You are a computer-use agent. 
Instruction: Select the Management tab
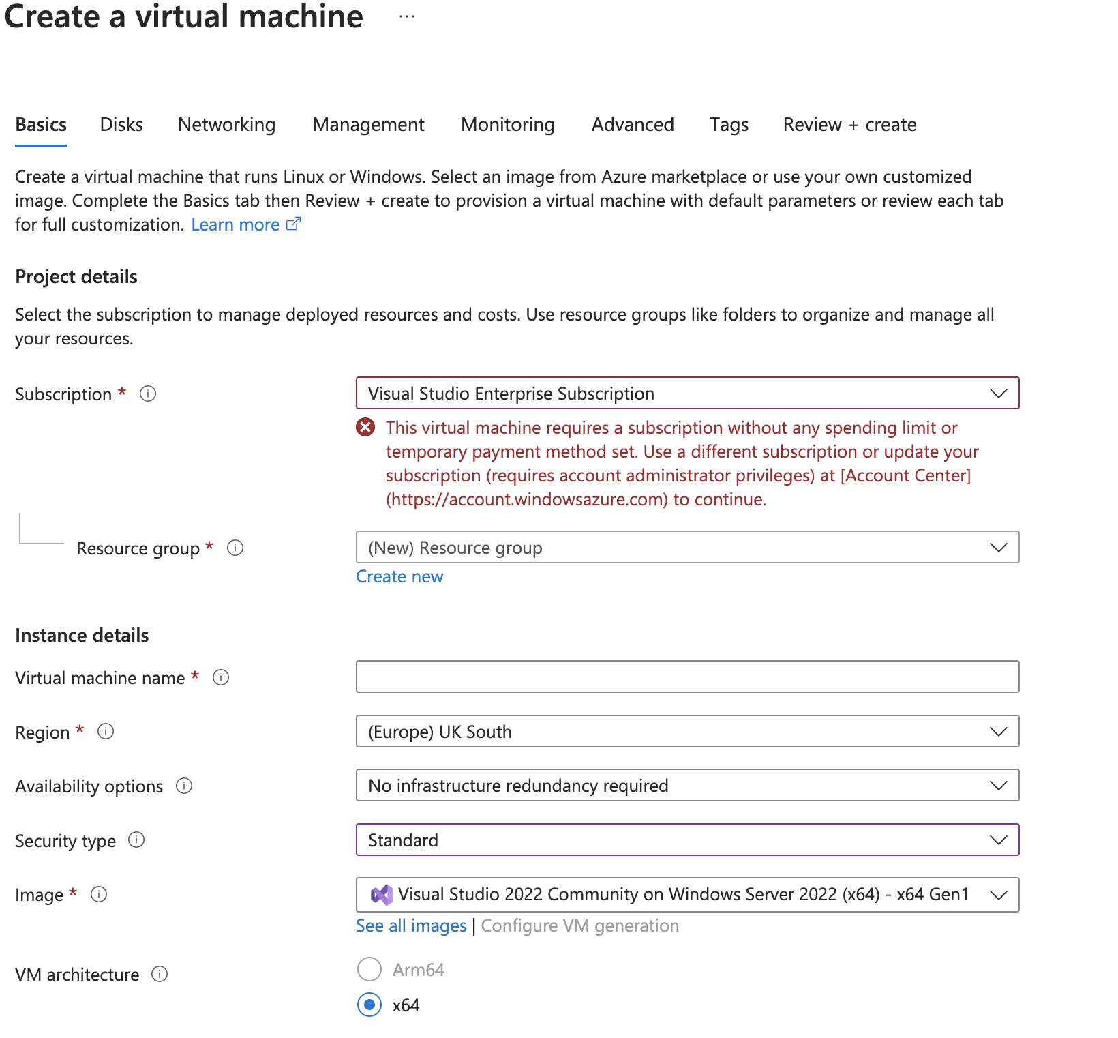coord(368,125)
